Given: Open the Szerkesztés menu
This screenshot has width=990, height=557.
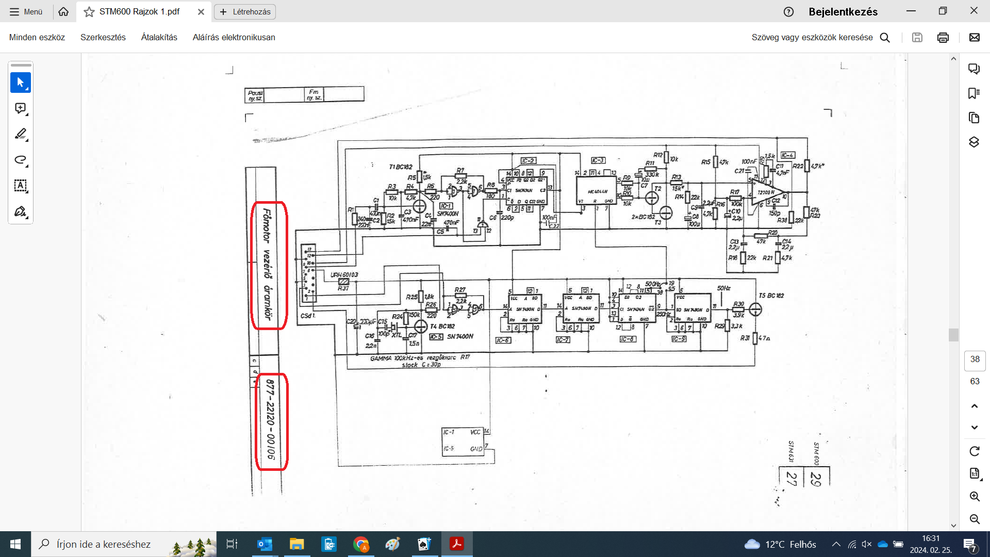Looking at the screenshot, I should [103, 37].
